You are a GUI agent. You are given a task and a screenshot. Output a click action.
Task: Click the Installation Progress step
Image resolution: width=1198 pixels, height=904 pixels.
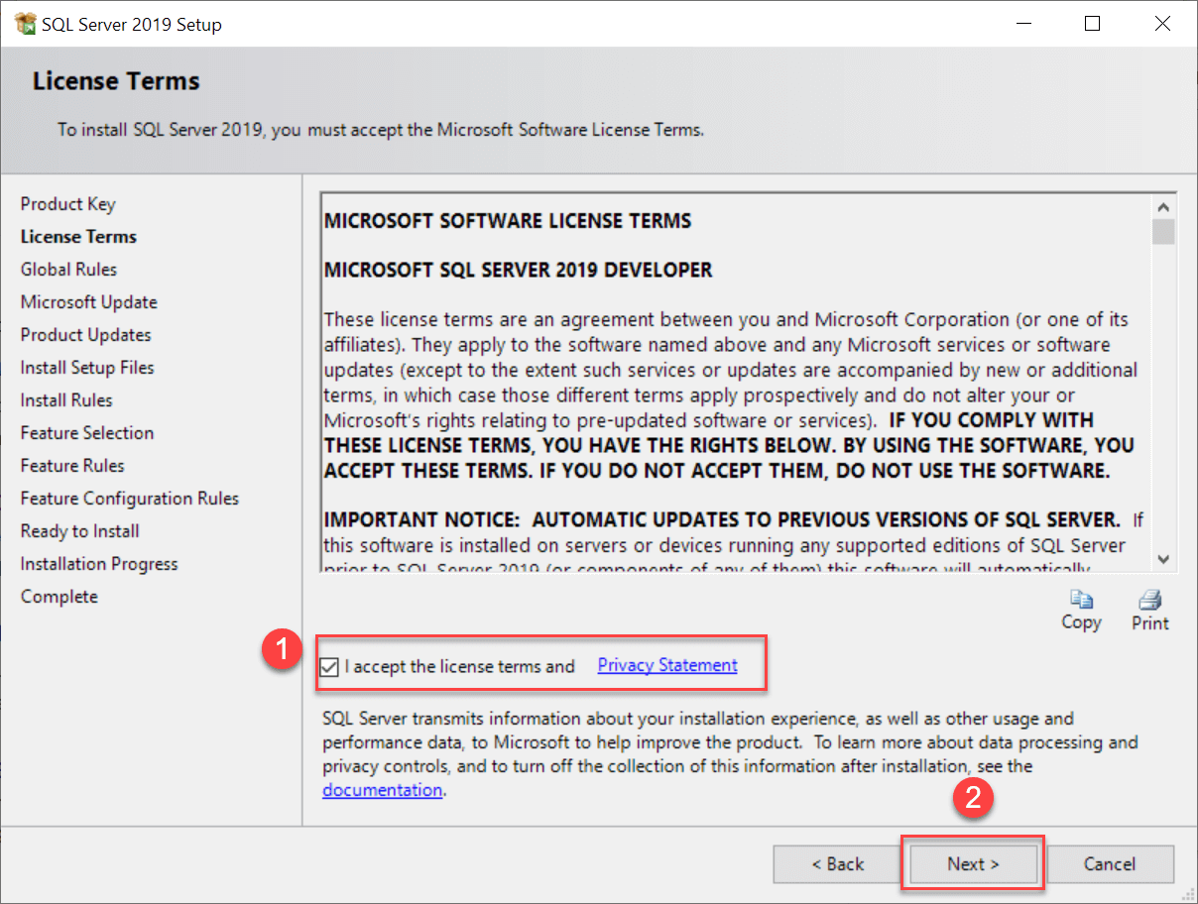(x=99, y=564)
